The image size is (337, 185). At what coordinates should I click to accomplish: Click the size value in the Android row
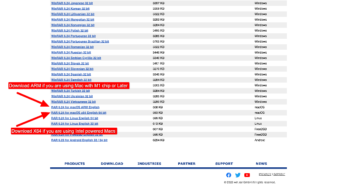[158, 140]
